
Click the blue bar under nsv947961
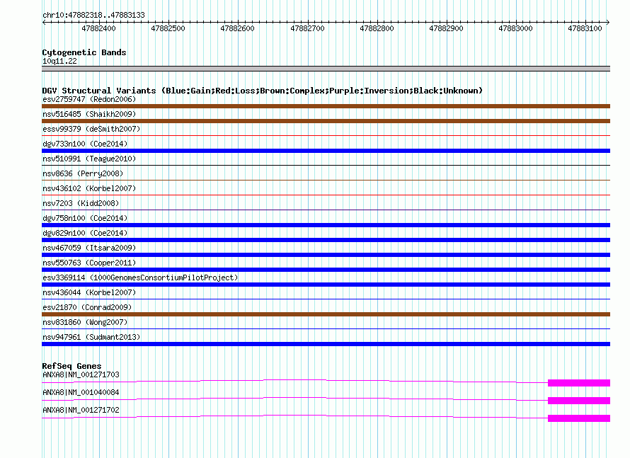click(326, 344)
